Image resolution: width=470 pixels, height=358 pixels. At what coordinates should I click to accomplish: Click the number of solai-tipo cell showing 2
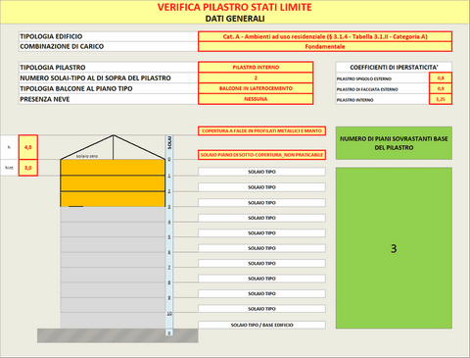pos(256,77)
